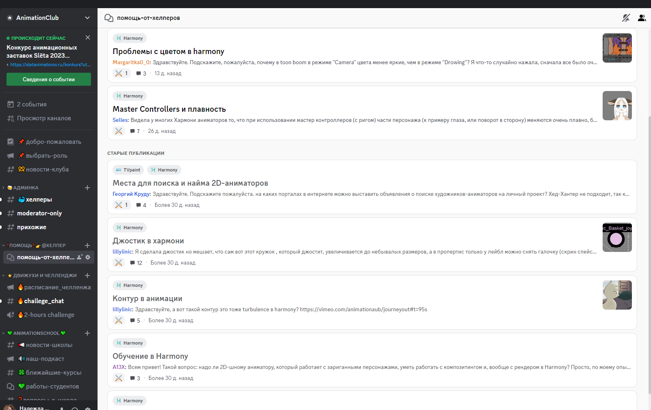Viewport: 651px width, 410px height.
Task: Click author name lillylinic on Джостик post
Action: 123,252
